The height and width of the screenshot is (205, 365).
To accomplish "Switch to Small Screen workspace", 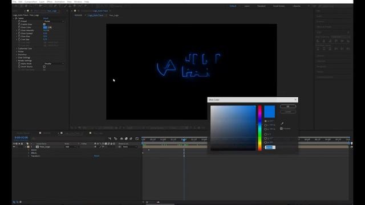I will 279,6.
